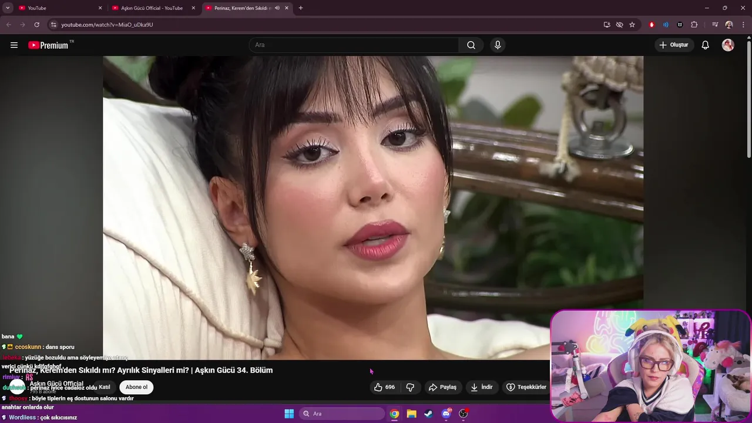
Task: Click the Paylaş share button
Action: click(x=442, y=387)
